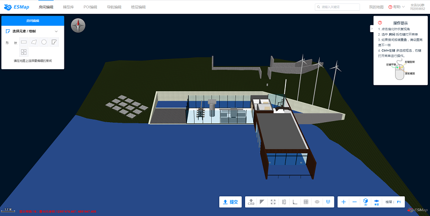
Task: Toggle the single-layer floor display icon
Action: [377, 202]
